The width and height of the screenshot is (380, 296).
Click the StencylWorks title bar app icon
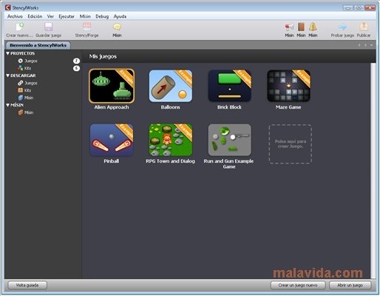pyautogui.click(x=8, y=7)
